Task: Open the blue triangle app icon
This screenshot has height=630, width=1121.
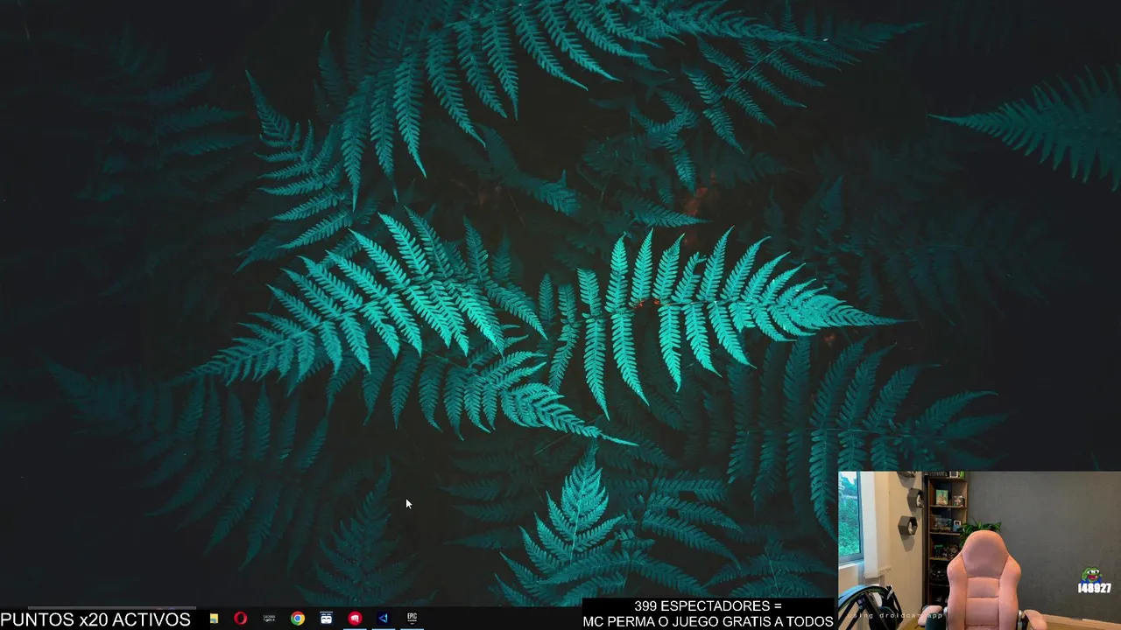Action: pyautogui.click(x=383, y=619)
